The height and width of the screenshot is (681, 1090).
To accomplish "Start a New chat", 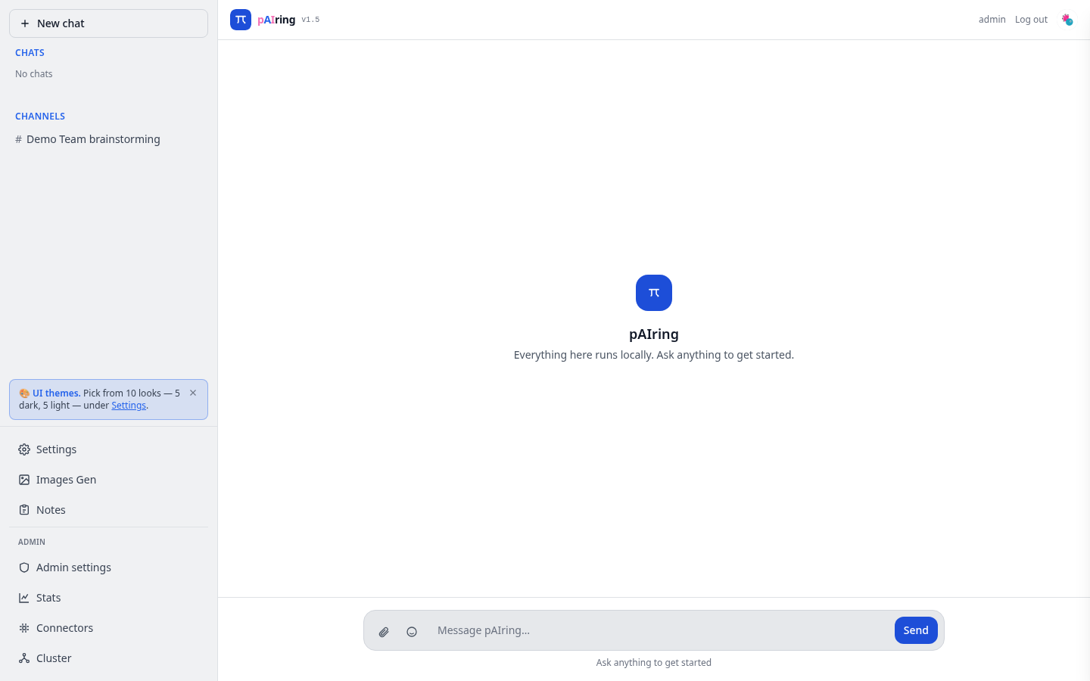I will click(x=108, y=23).
